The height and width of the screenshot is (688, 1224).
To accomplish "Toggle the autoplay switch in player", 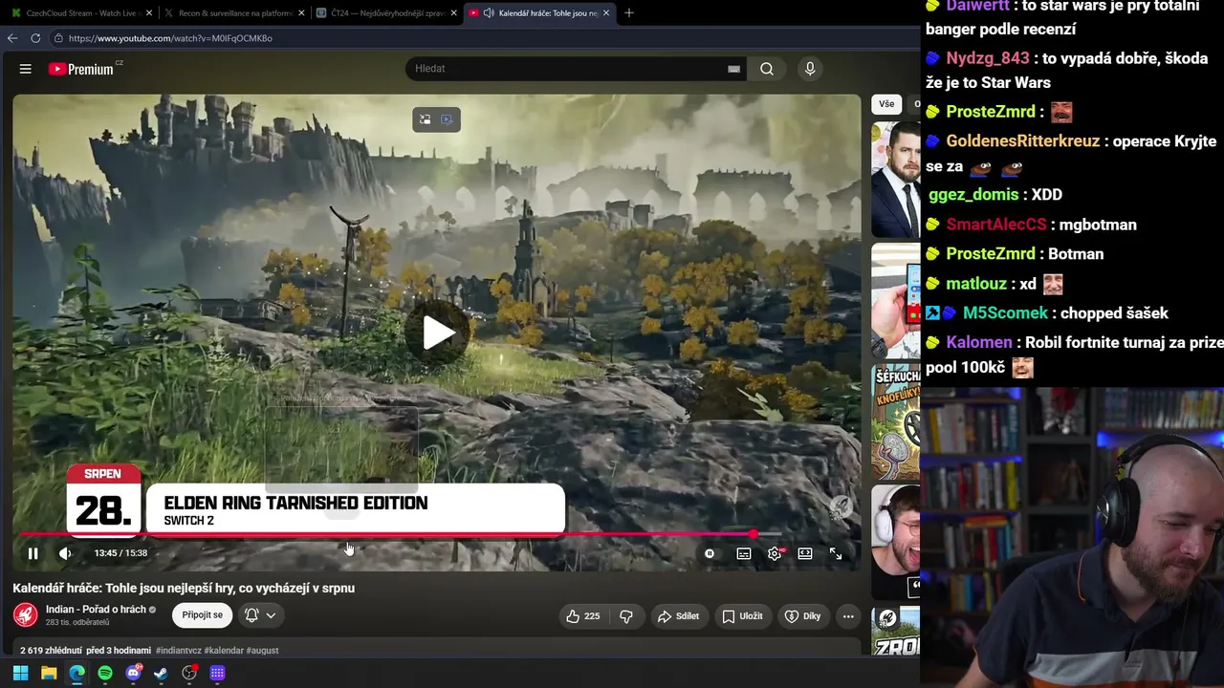I will coord(710,553).
